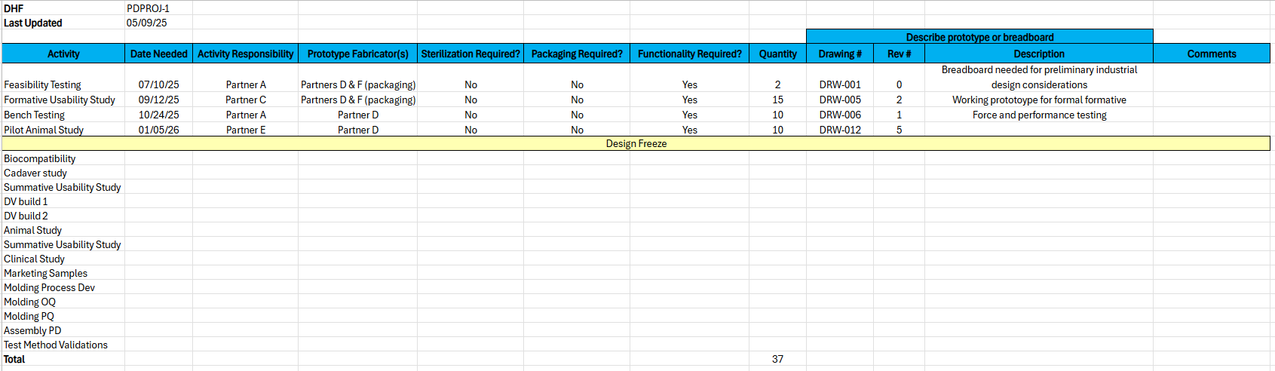Viewport: 1275px width, 371px height.
Task: Click the Feasibility Testing activity cell
Action: pos(63,84)
